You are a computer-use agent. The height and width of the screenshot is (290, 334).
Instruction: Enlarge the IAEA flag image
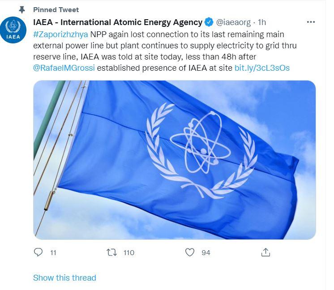point(174,159)
